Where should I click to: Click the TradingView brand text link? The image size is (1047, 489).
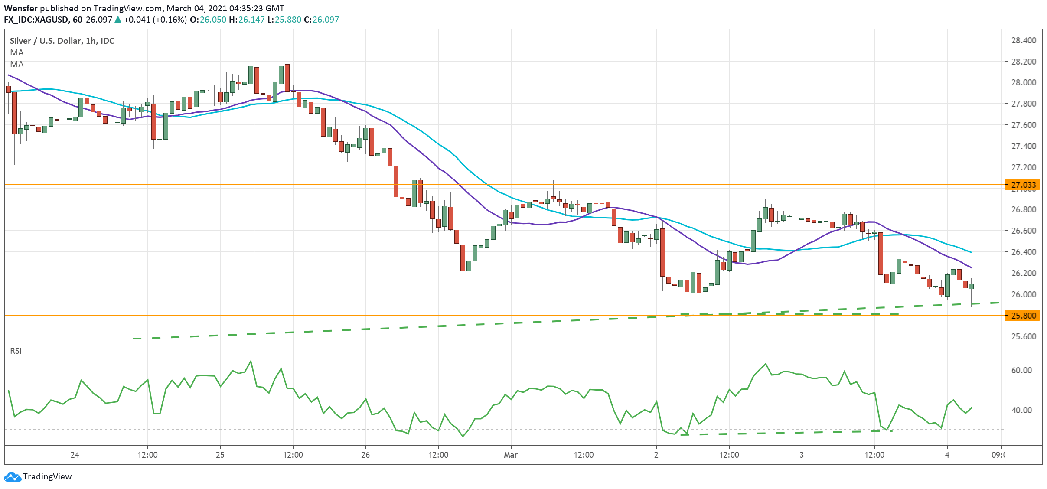coord(47,476)
